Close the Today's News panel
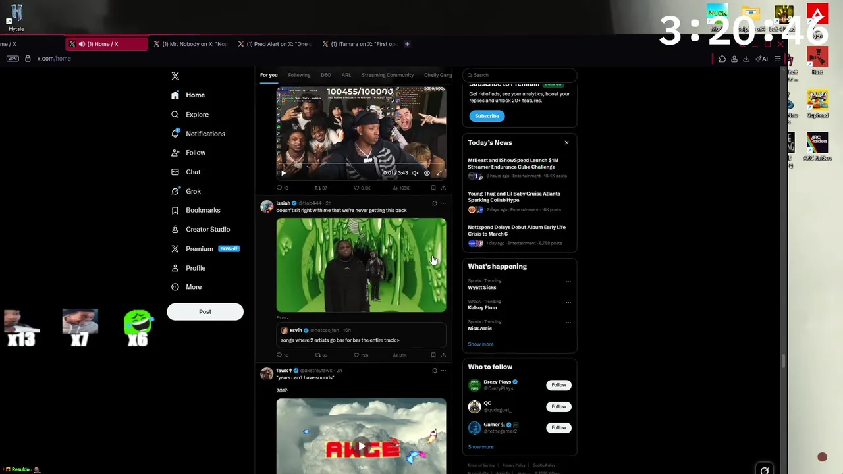The height and width of the screenshot is (474, 843). pos(566,142)
